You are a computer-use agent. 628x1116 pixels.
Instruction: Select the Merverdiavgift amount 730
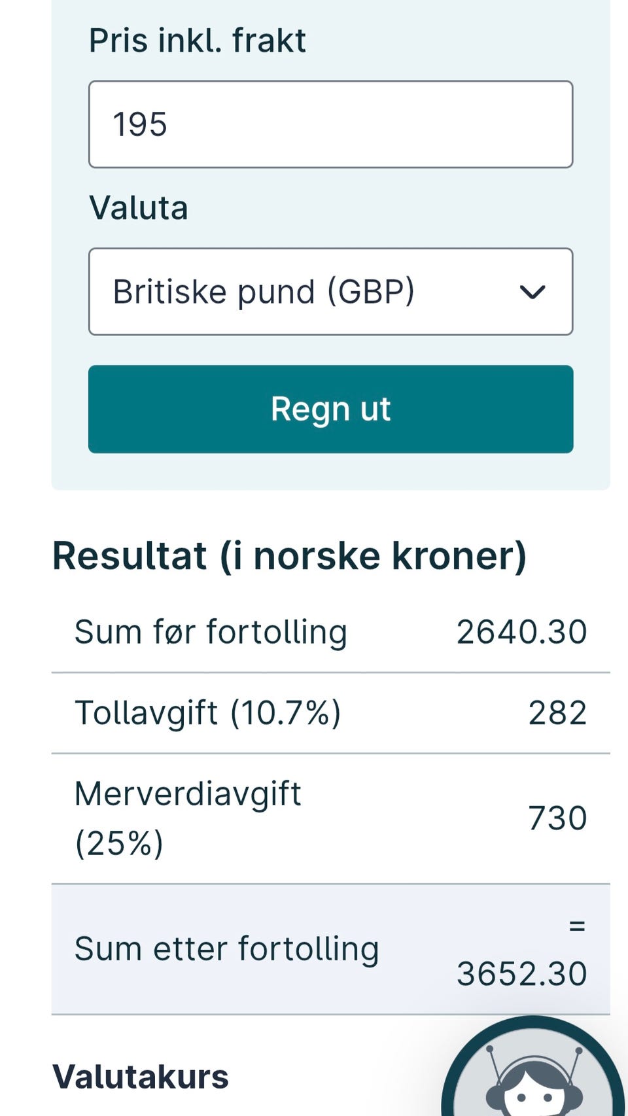[557, 818]
